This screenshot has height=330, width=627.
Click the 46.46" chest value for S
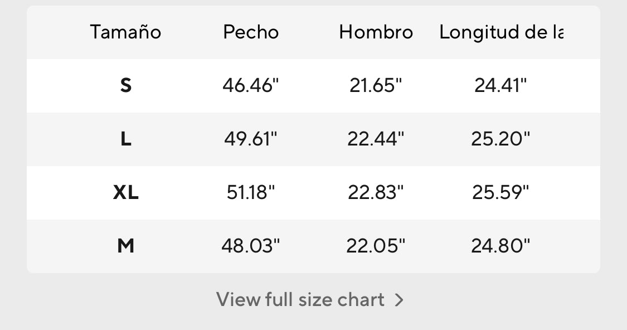pyautogui.click(x=251, y=86)
